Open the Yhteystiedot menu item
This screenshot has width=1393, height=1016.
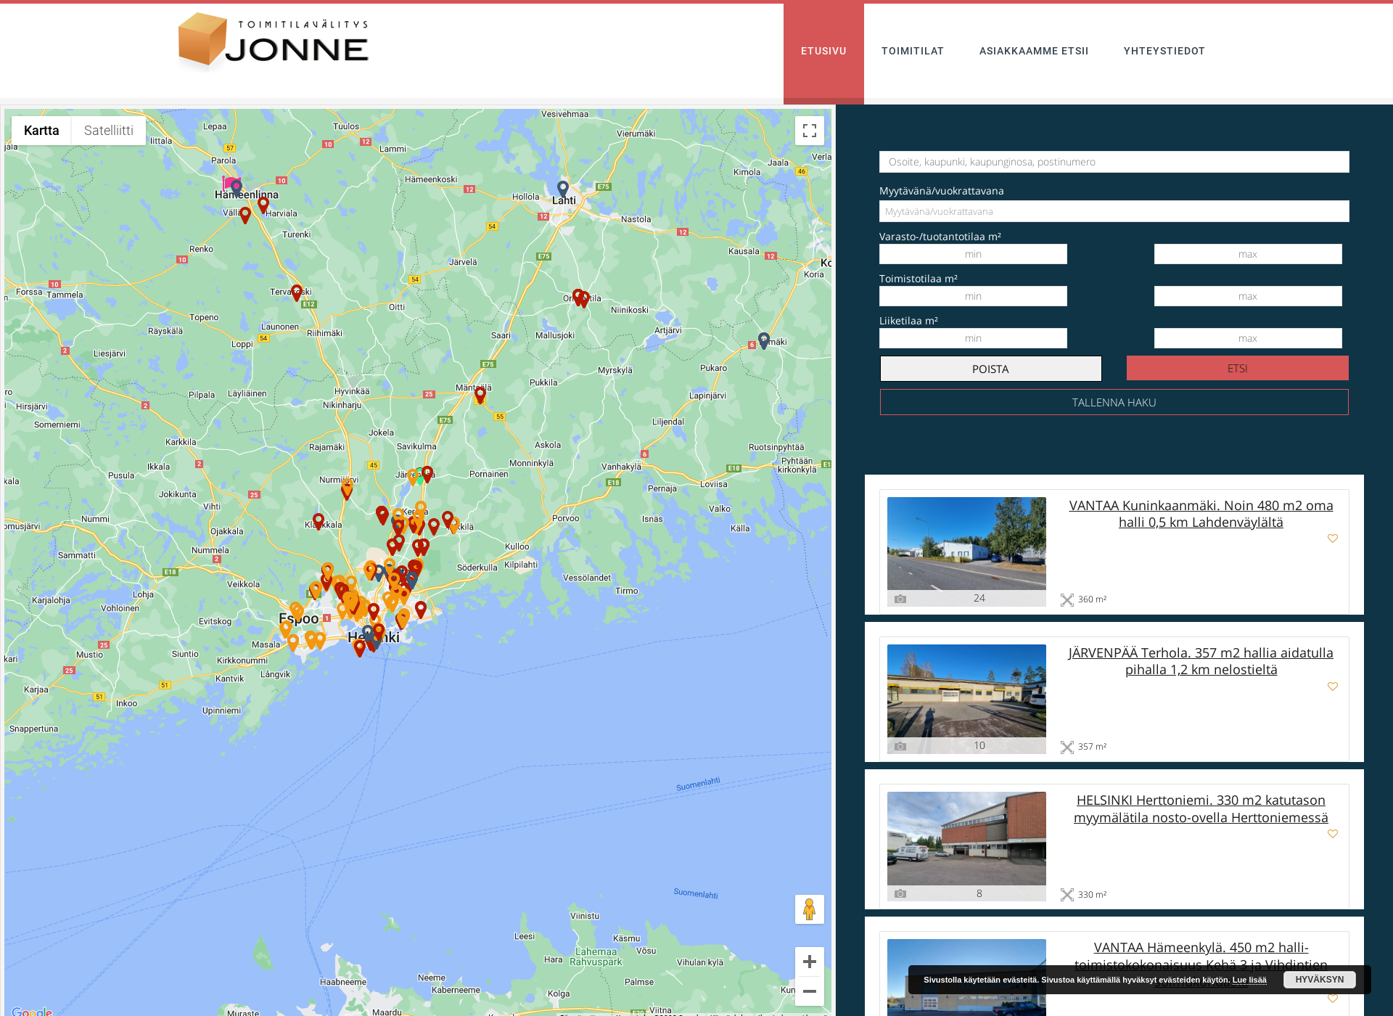(x=1164, y=52)
